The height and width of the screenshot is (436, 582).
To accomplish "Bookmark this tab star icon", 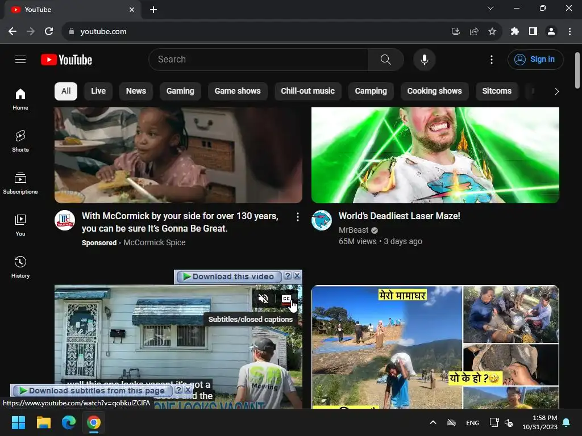I will (x=492, y=32).
